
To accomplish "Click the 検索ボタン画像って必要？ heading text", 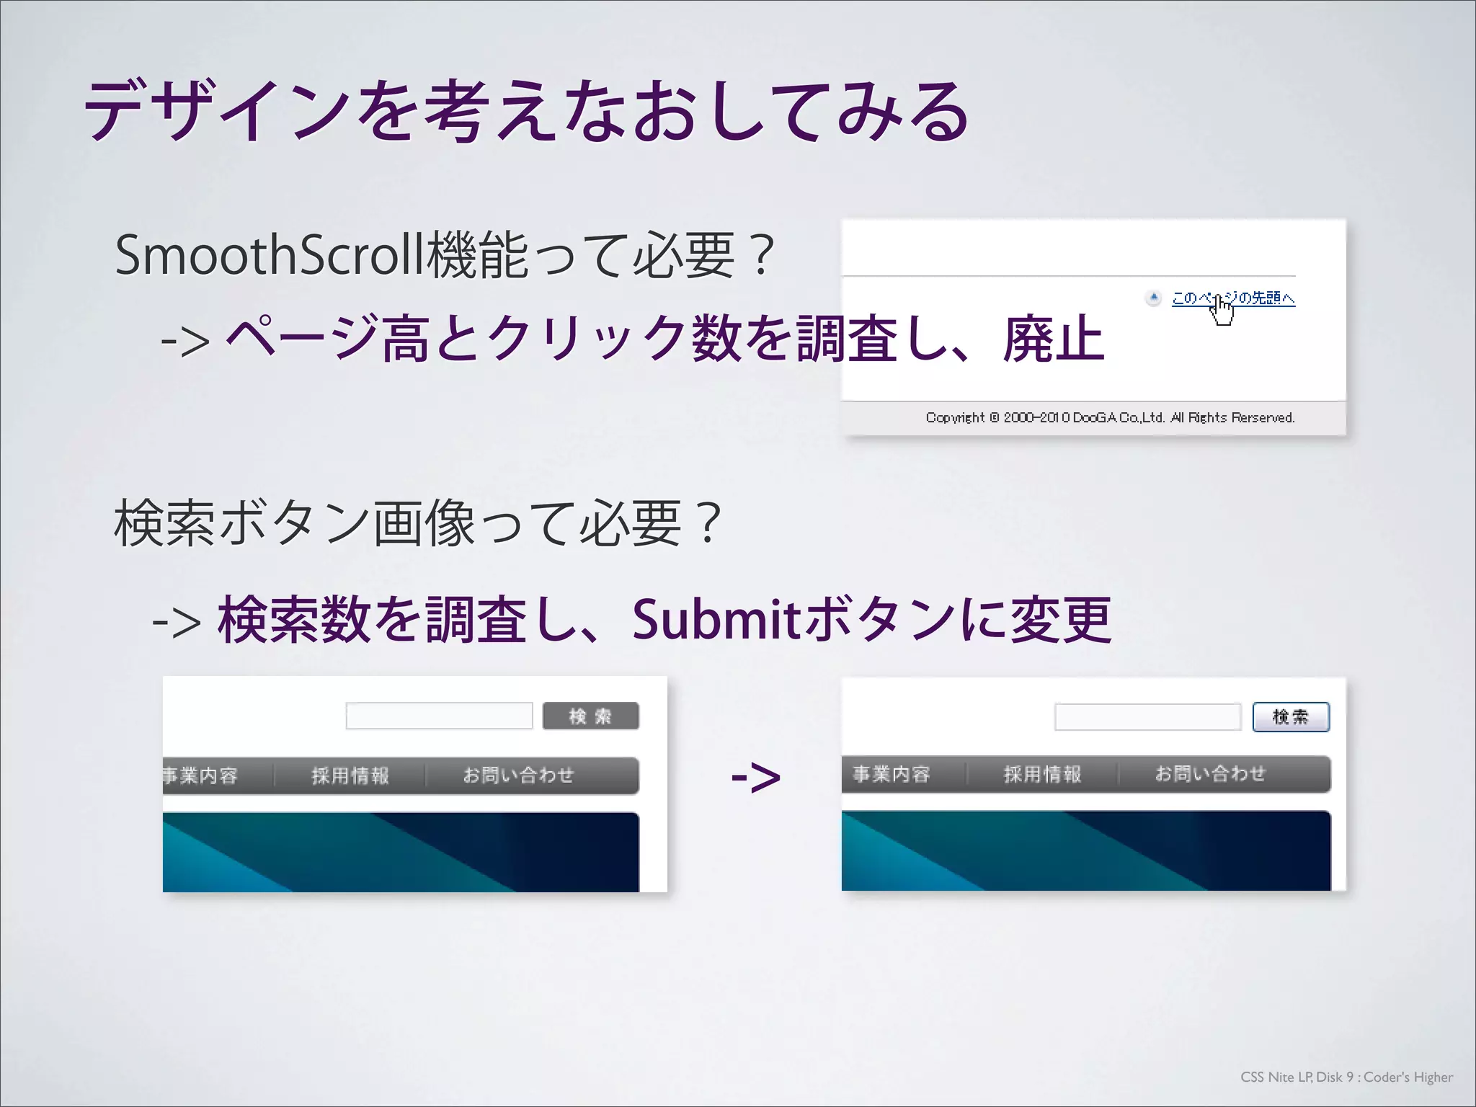I will point(418,523).
